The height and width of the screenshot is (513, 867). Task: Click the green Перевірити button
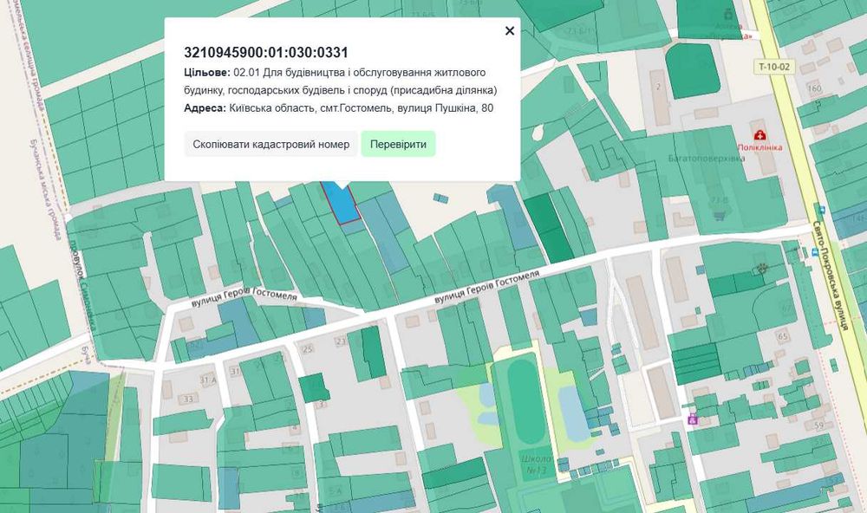coord(398,144)
